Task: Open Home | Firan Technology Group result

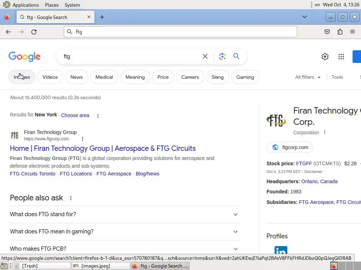Action: click(x=103, y=148)
